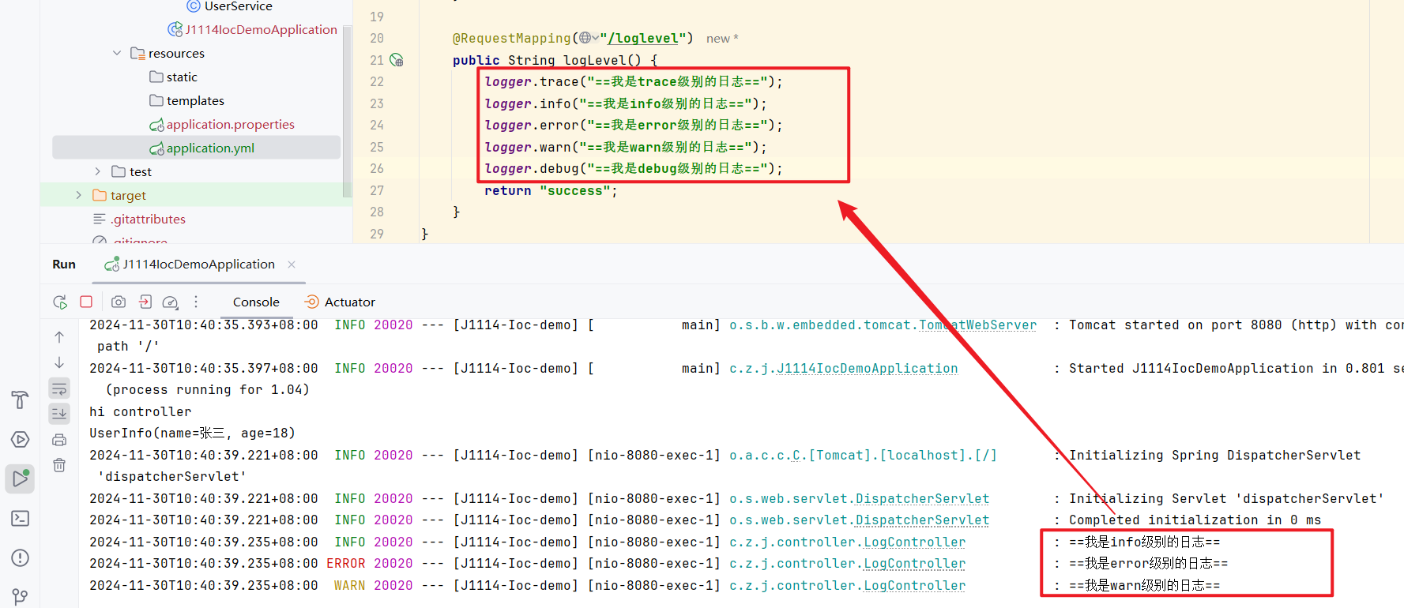Image resolution: width=1404 pixels, height=608 pixels.
Task: Click the return "success" line
Action: click(551, 190)
